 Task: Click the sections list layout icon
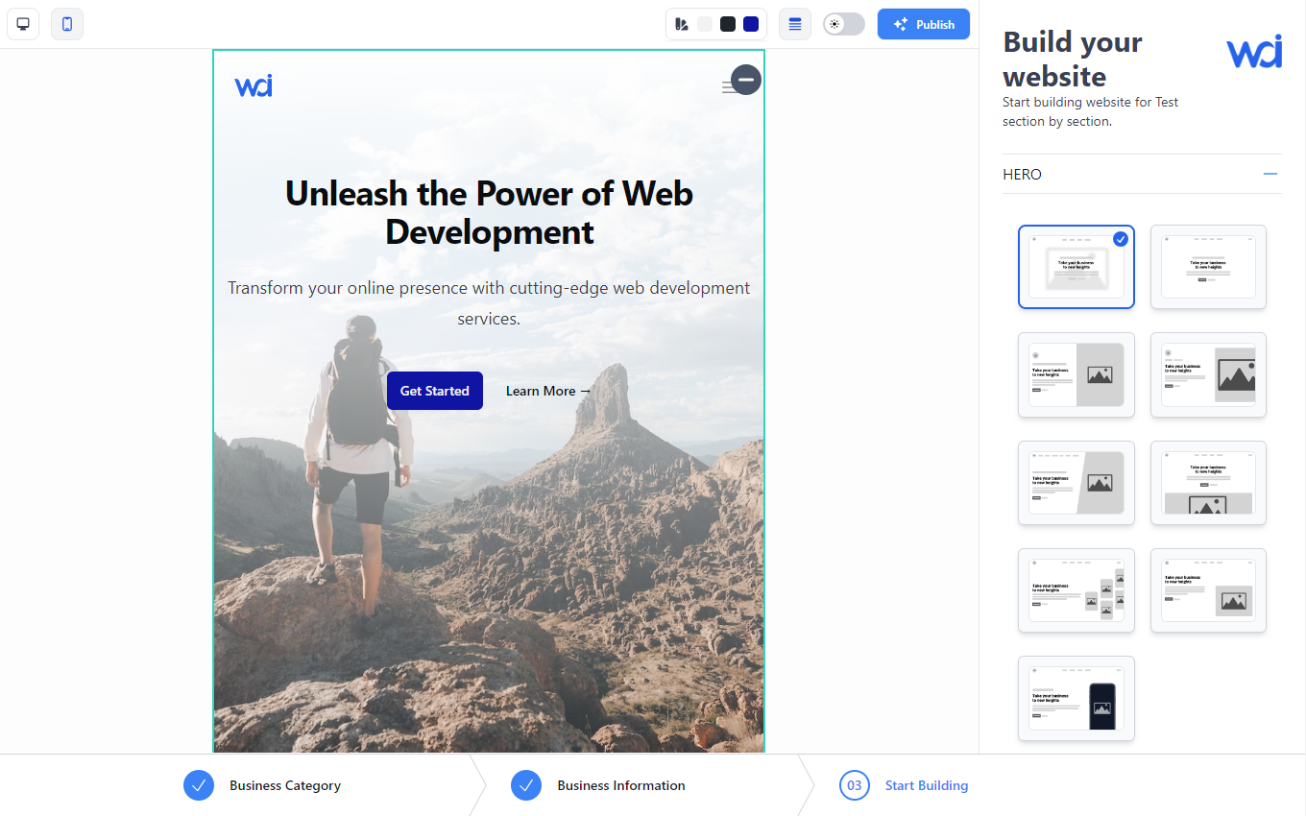tap(795, 24)
